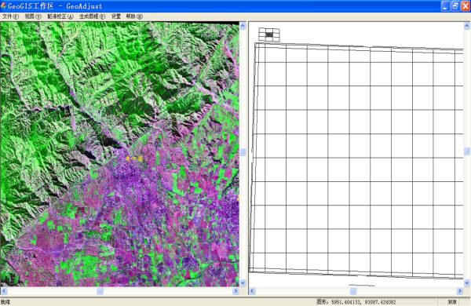Click the yellow place label on satellite image

(134, 158)
